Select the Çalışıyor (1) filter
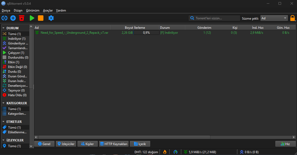 pyautogui.click(x=16, y=53)
